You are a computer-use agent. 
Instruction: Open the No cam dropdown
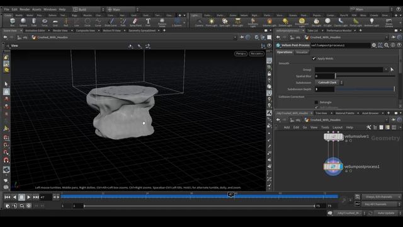coord(256,54)
